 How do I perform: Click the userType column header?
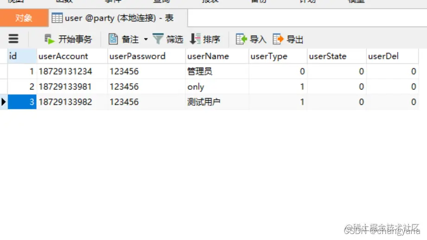click(278, 56)
